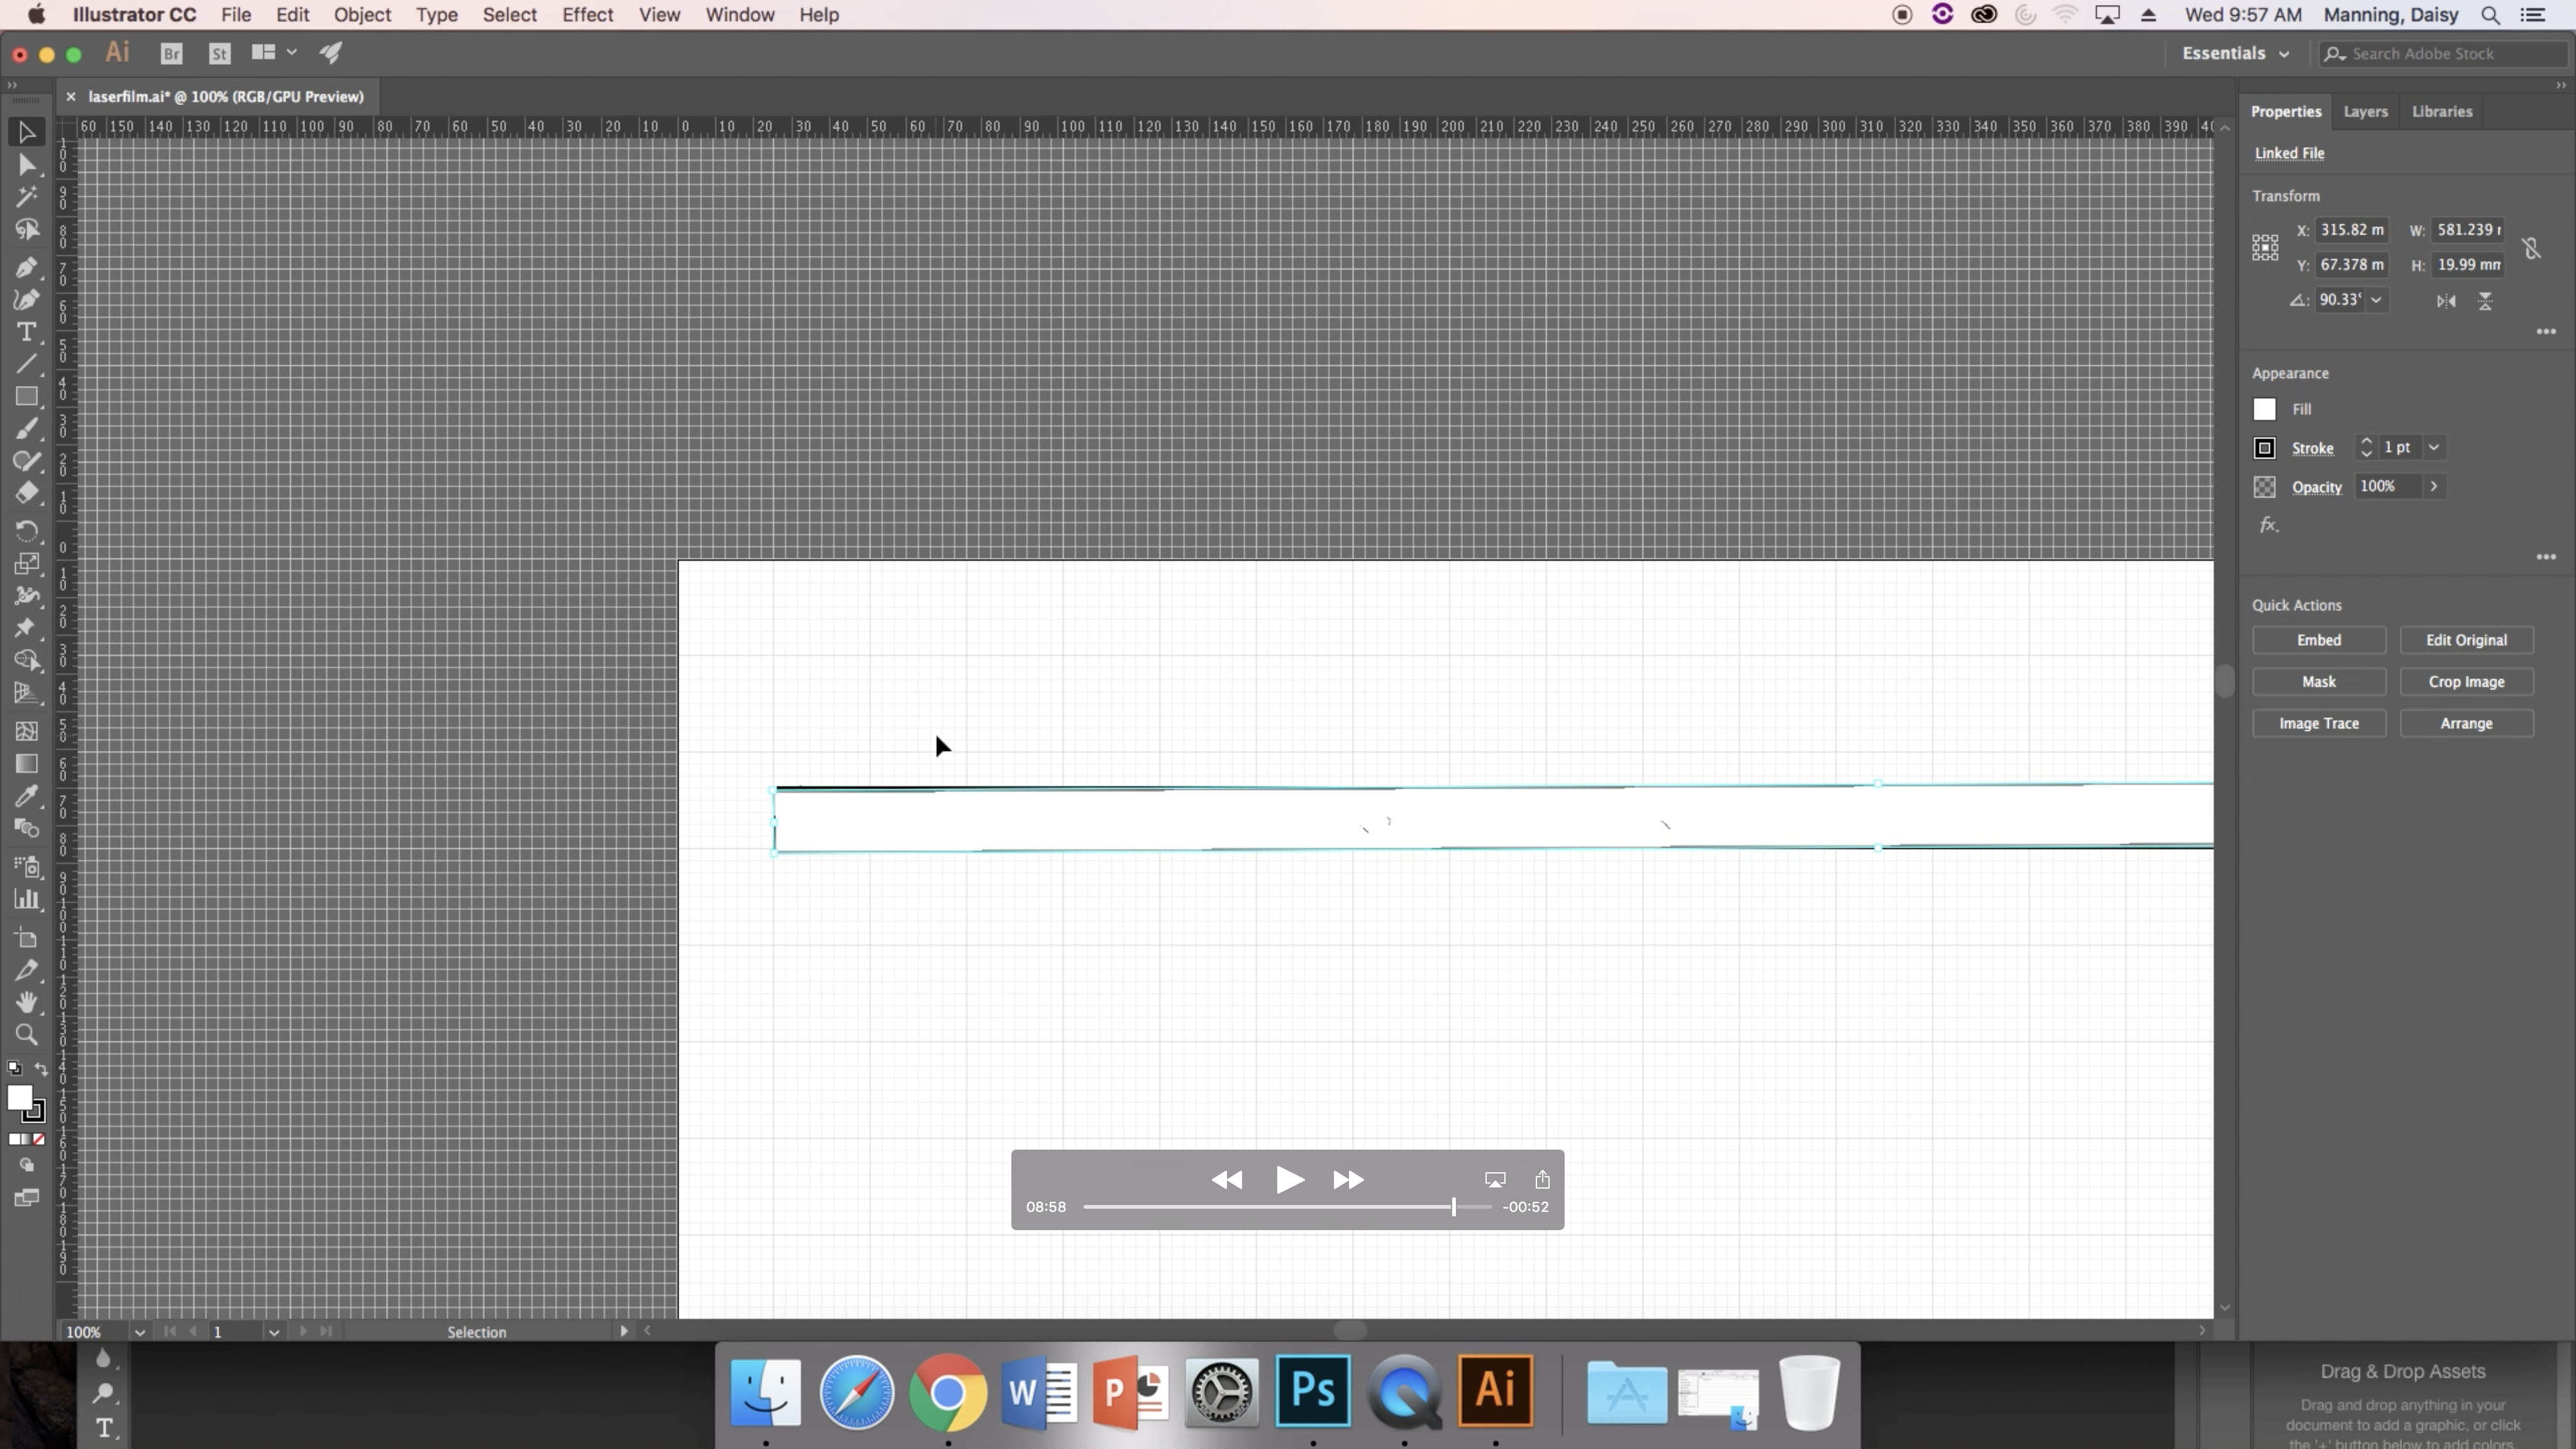Click the Crop Image quick action
This screenshot has height=1449, width=2576.
2467,681
